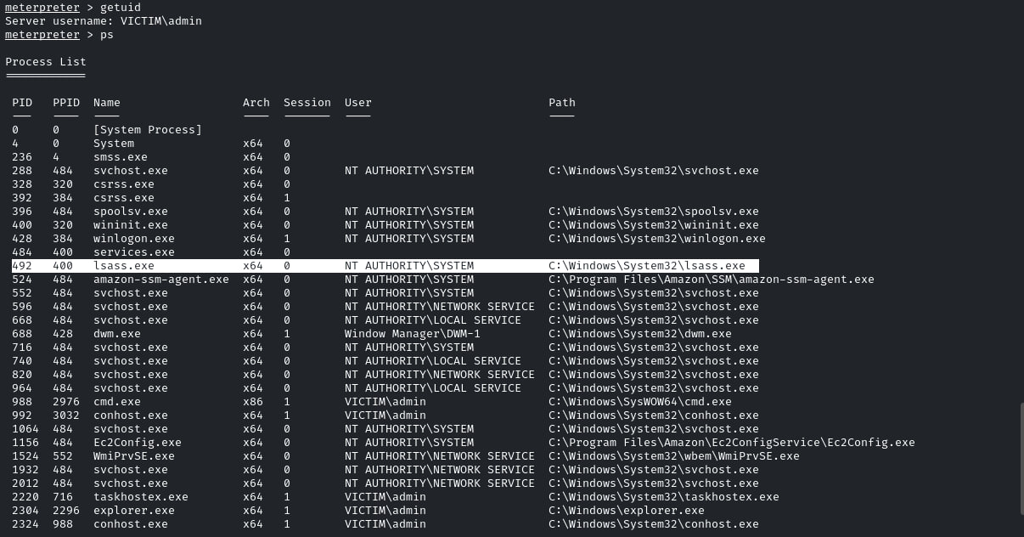Click the Session column header
Screen dimensions: 1024x537
coord(307,103)
